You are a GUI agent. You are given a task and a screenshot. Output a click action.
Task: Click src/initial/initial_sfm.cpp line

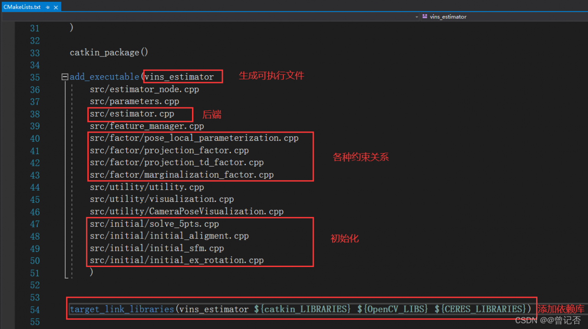[x=157, y=248]
